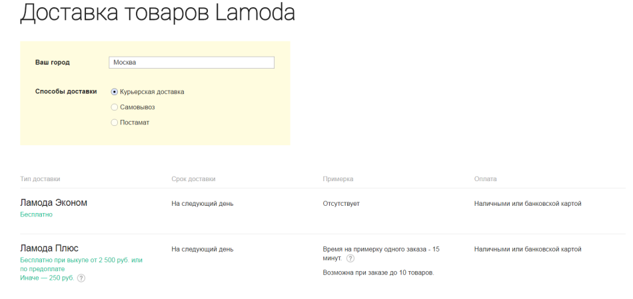The width and height of the screenshot is (633, 299).
Task: Click the Тип доставки column header
Action: (x=40, y=179)
